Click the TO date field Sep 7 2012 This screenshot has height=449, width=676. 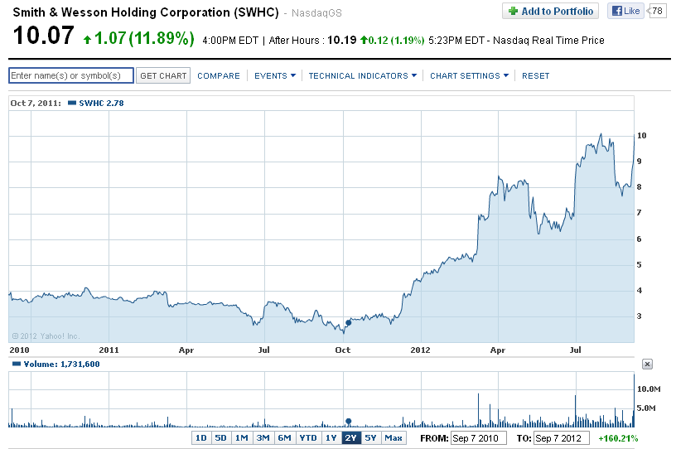tap(562, 438)
